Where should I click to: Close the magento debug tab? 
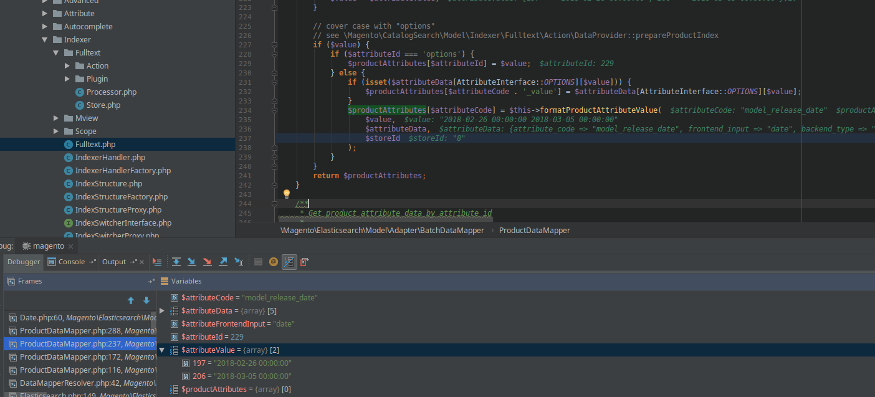(70, 246)
